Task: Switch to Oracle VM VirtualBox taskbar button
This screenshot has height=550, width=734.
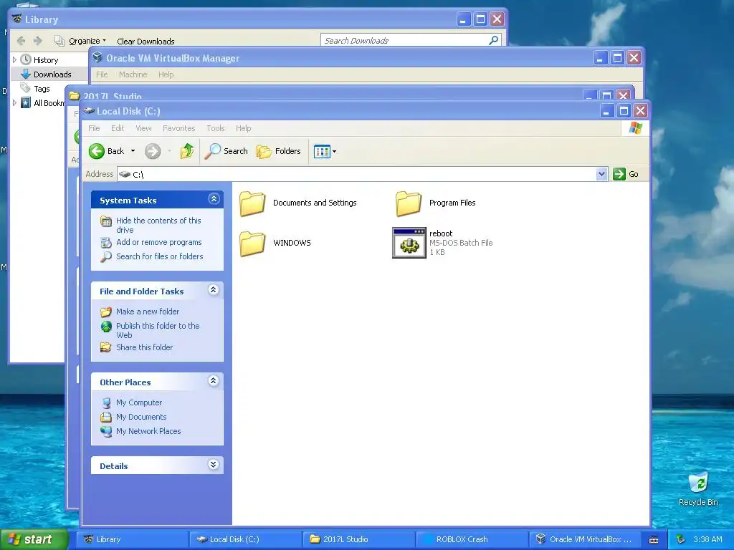Action: pos(585,539)
